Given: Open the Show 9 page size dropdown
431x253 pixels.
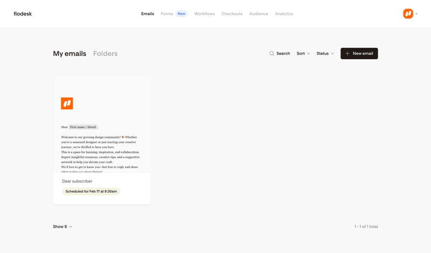Looking at the screenshot, I should [x=62, y=227].
